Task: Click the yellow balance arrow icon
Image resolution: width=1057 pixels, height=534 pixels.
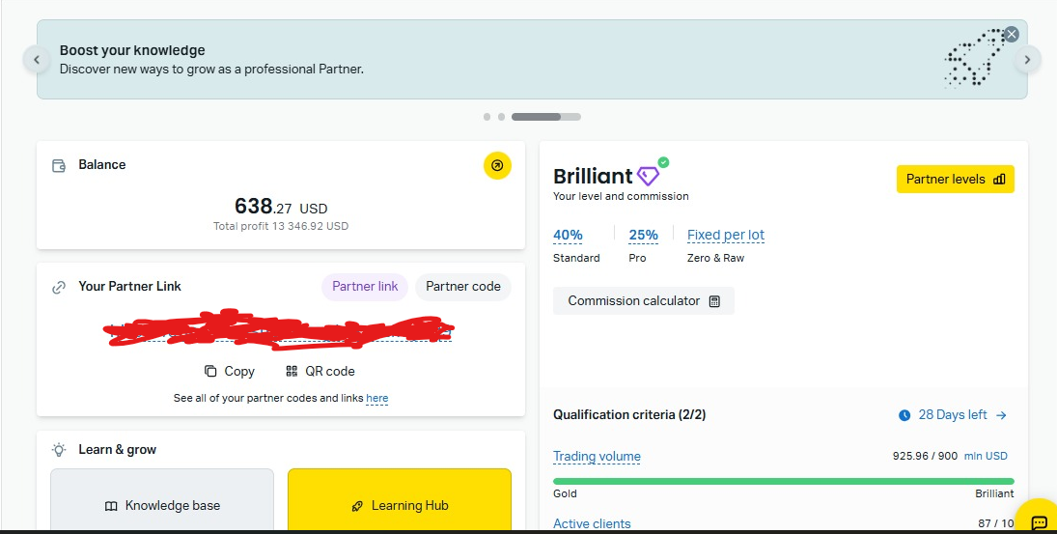Action: tap(497, 165)
